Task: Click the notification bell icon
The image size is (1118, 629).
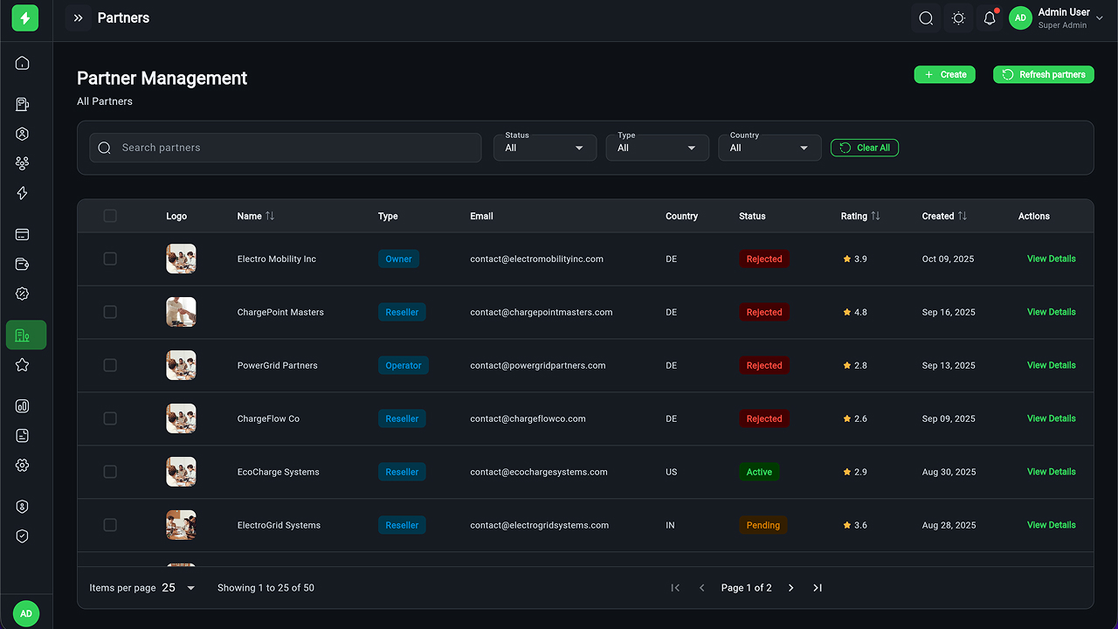Action: point(990,18)
